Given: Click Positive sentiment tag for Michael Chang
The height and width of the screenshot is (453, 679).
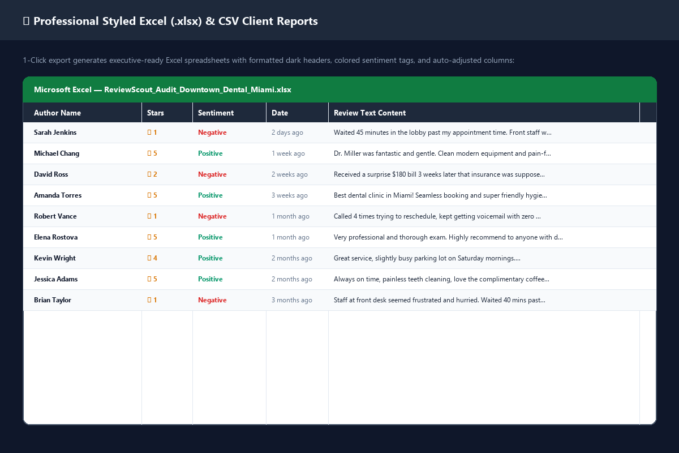Looking at the screenshot, I should [210, 153].
